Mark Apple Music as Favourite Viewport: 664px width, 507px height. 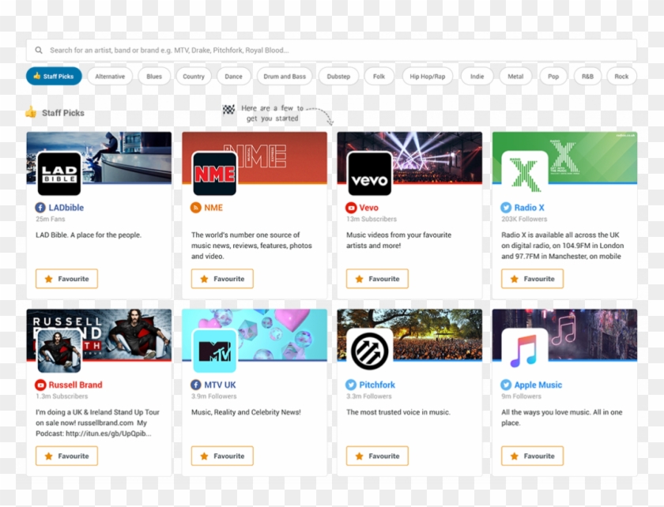click(x=532, y=456)
